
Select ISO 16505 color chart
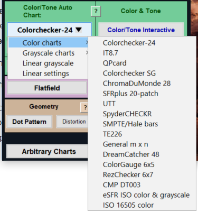[x=142, y=205]
